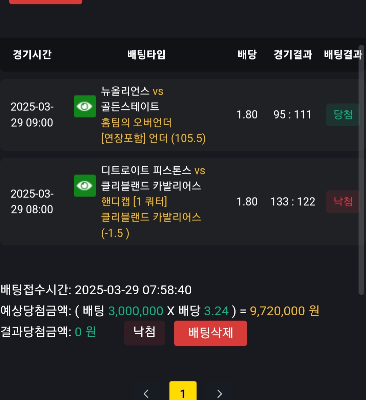This screenshot has width=366, height=400.
Task: Go to the next page arrow
Action: click(x=219, y=393)
